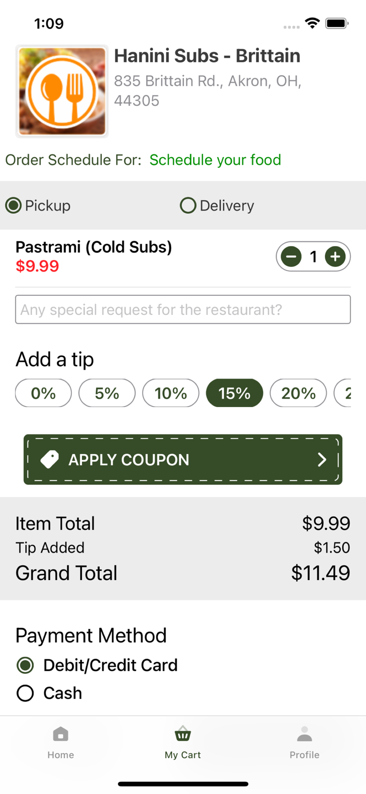
Task: Tap the Hanini Subs restaurant logo
Action: click(x=61, y=90)
